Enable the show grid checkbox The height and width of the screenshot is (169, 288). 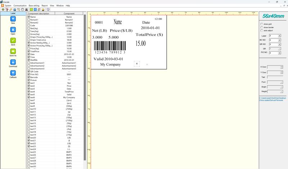[262, 24]
